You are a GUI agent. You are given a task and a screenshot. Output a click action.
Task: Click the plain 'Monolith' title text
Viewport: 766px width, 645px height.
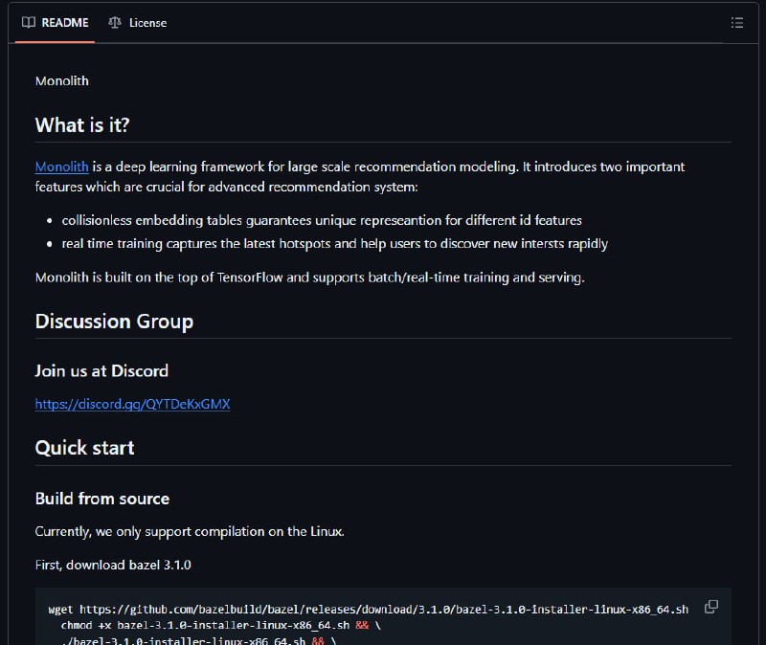point(62,81)
